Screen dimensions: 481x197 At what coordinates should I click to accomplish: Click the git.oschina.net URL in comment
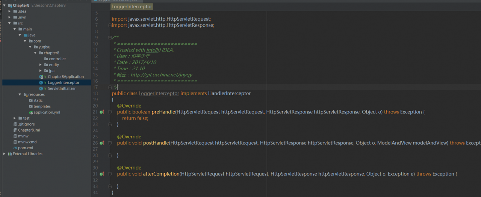click(x=161, y=75)
